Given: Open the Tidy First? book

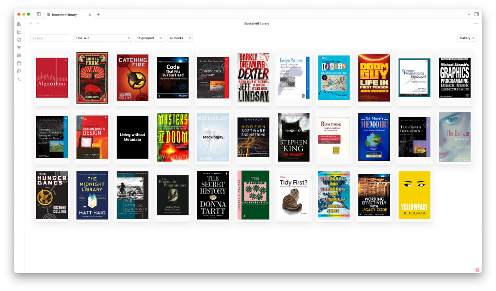Looking at the screenshot, I should pyautogui.click(x=293, y=195).
